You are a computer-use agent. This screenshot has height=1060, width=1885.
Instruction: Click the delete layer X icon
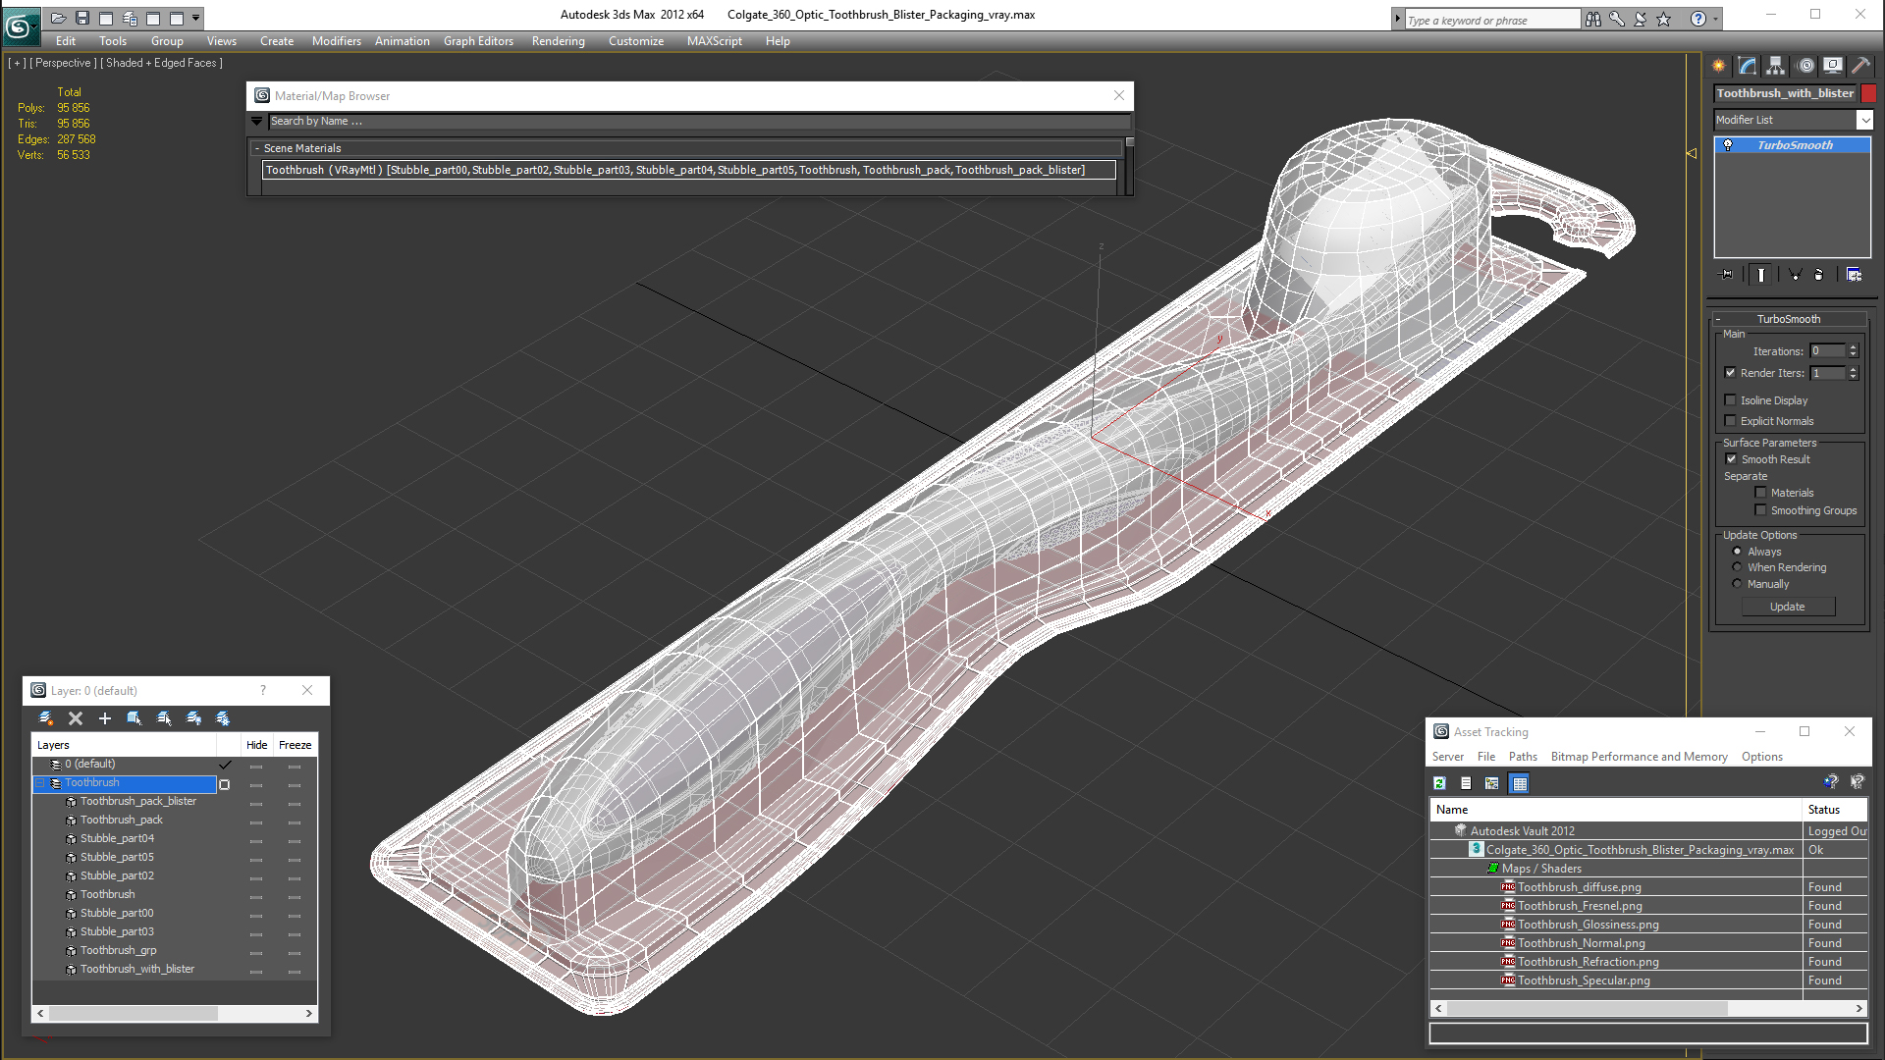[x=76, y=718]
